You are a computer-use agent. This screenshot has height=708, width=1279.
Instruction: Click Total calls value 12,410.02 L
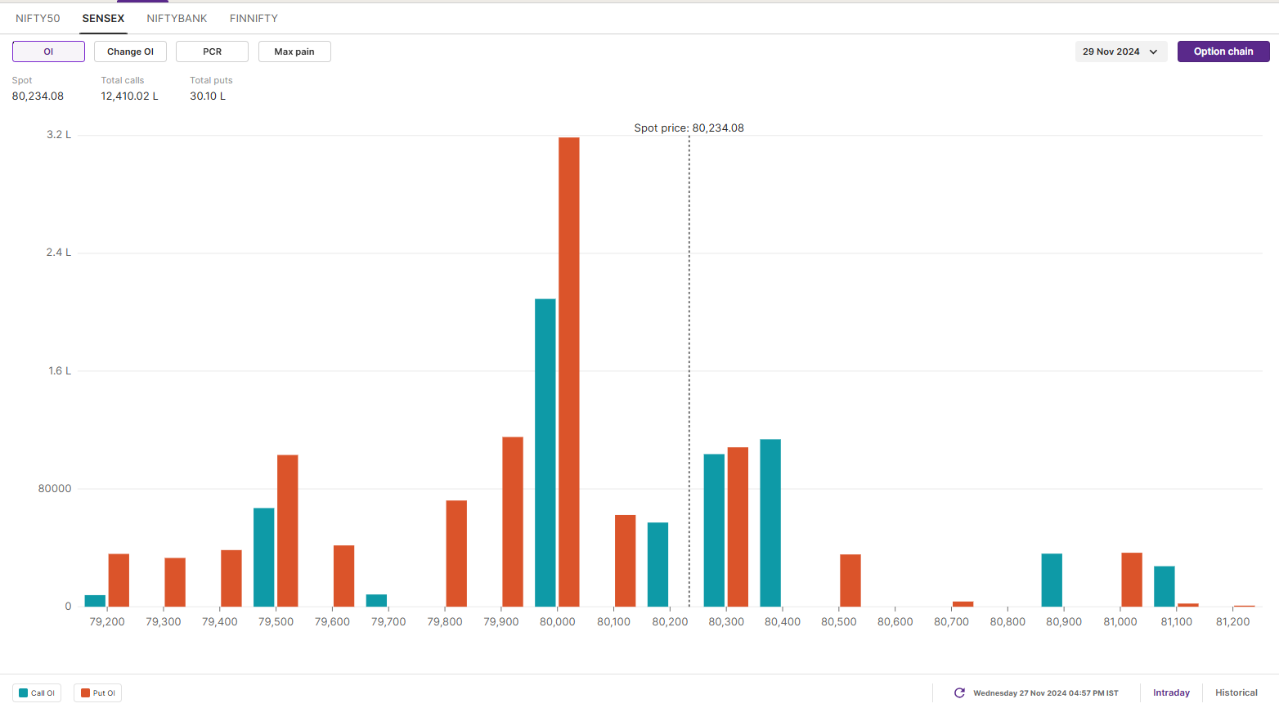point(130,96)
